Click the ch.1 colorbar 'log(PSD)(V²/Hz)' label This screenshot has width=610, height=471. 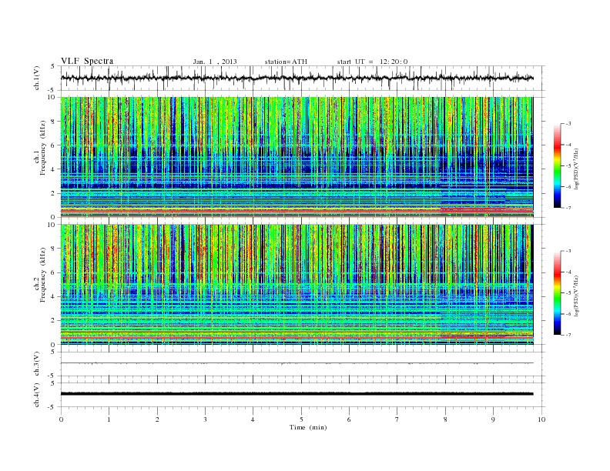point(577,169)
